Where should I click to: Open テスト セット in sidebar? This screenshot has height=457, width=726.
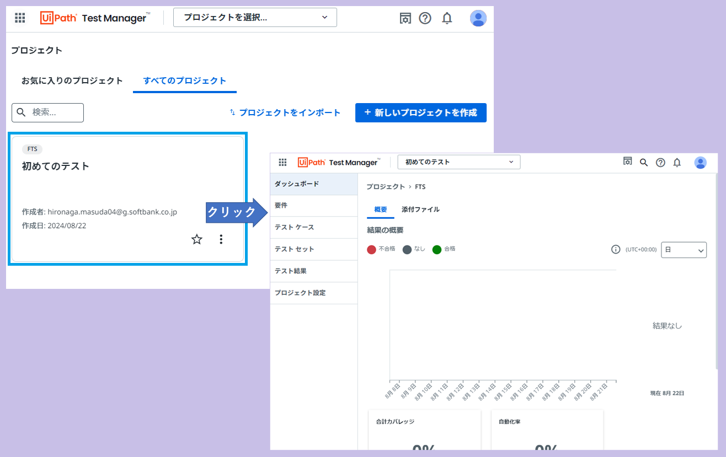click(314, 249)
